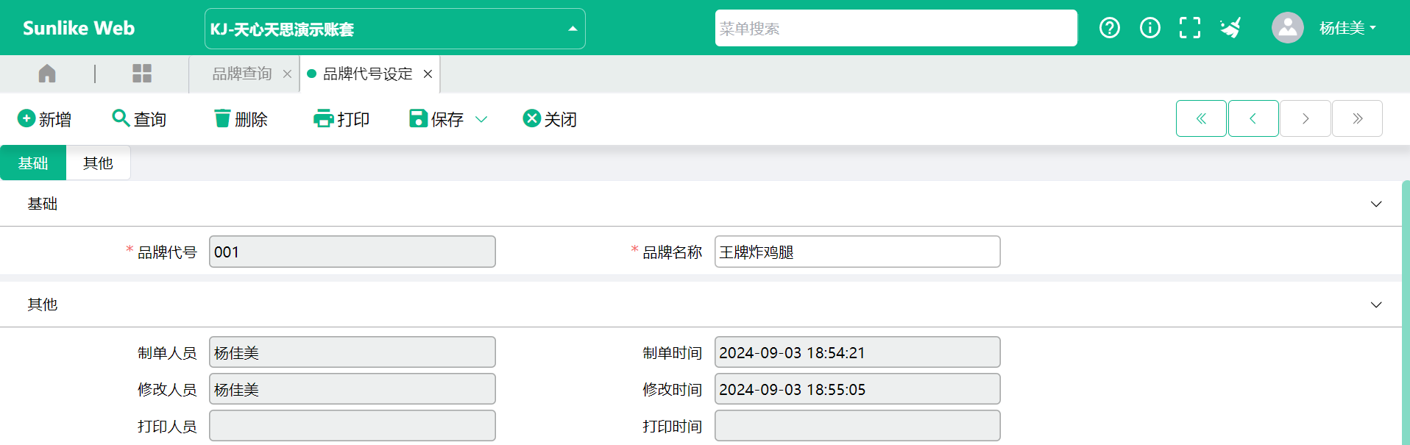The image size is (1410, 445).
Task: Switch to the 品牌查询 tab
Action: pyautogui.click(x=242, y=74)
